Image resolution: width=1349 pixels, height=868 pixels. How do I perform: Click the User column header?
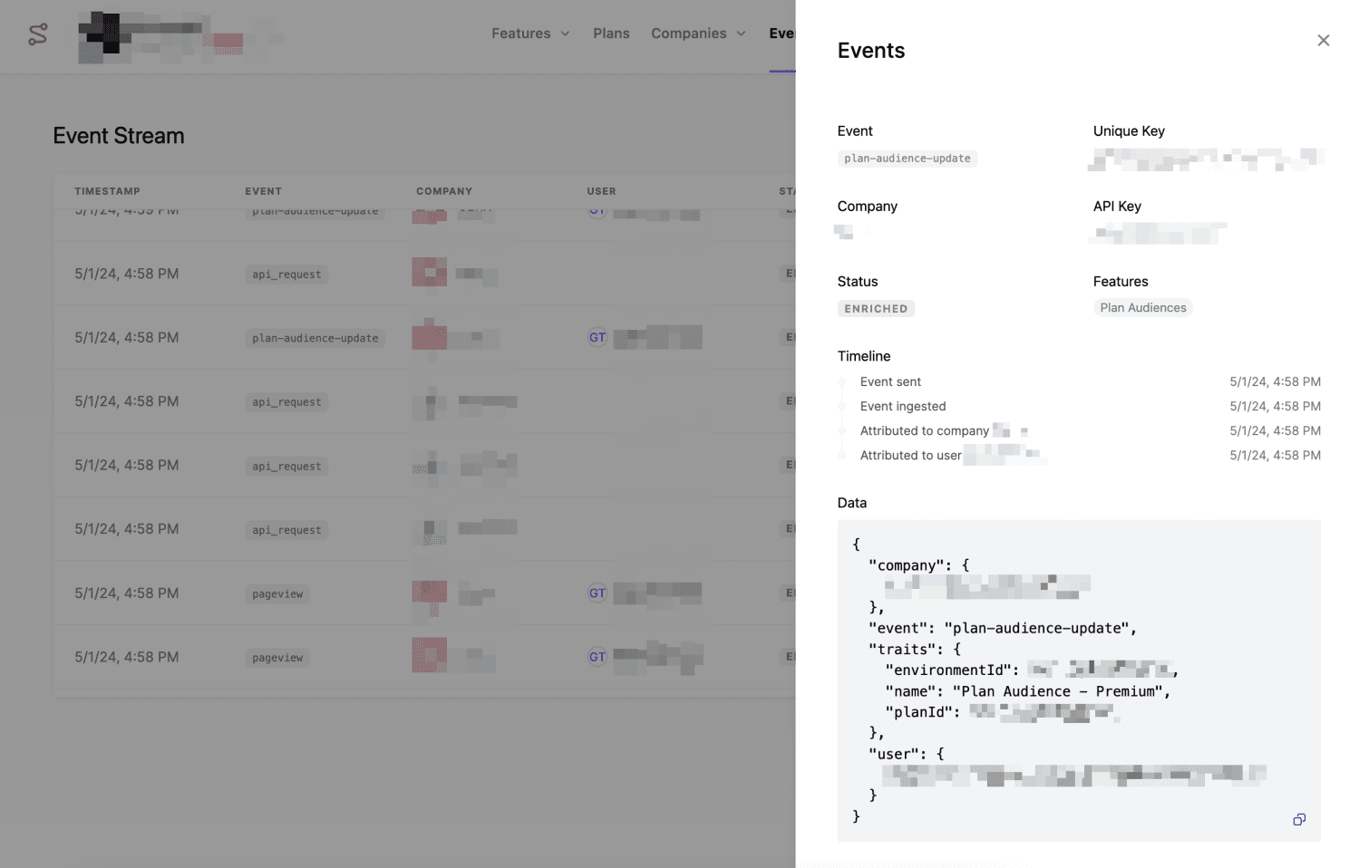point(601,191)
